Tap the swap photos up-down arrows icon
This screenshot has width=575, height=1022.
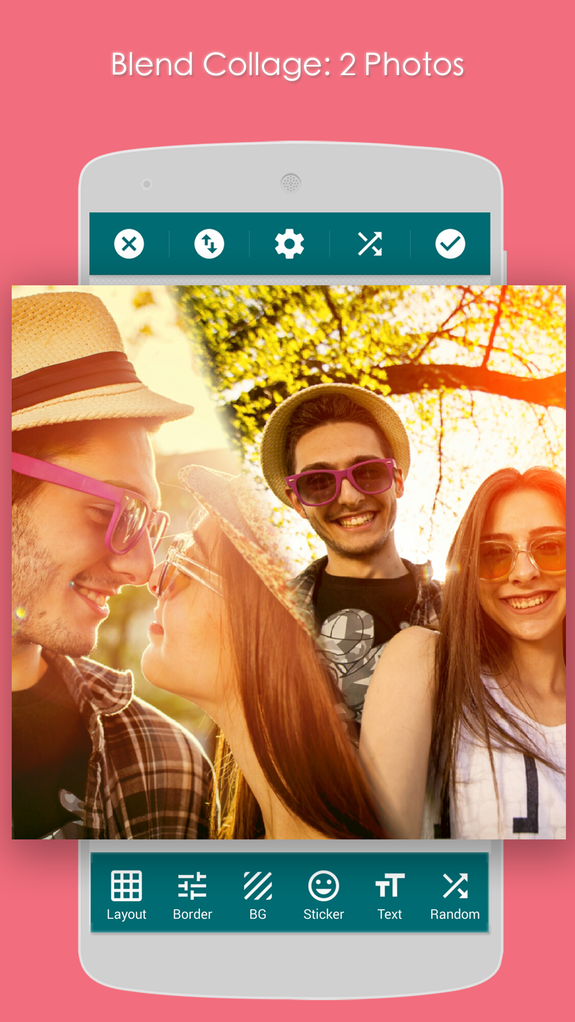tap(209, 244)
